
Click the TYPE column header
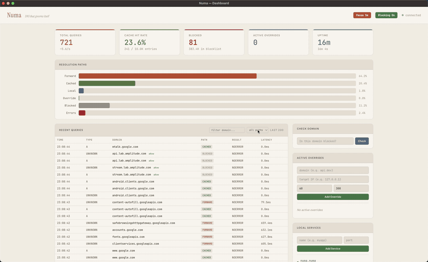89,140
